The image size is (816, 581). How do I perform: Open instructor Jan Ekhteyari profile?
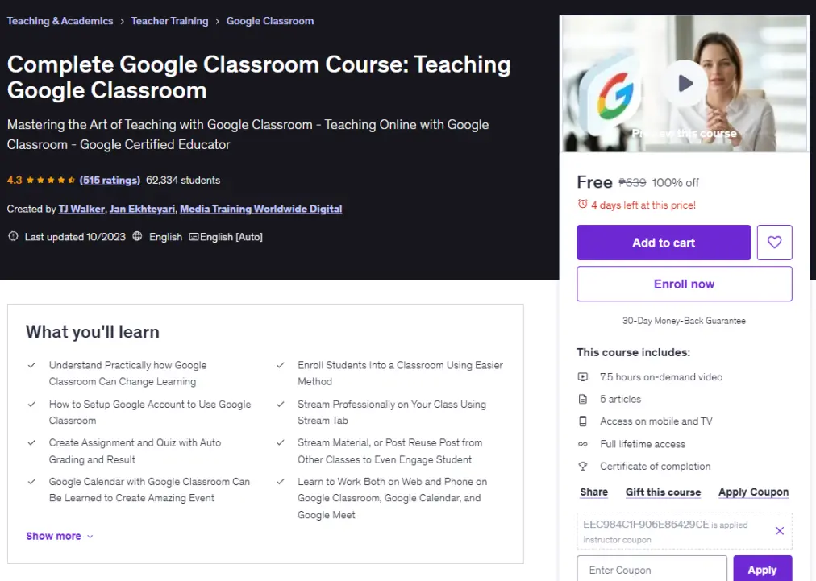coord(142,209)
